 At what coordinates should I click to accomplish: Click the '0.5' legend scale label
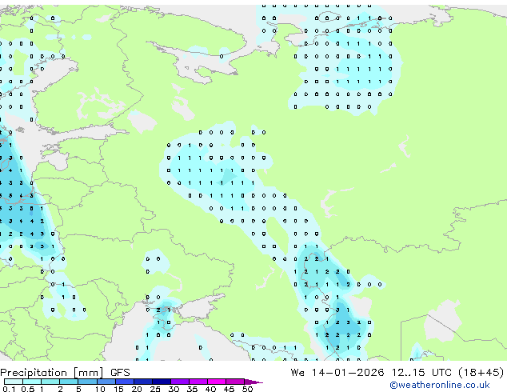28,389
